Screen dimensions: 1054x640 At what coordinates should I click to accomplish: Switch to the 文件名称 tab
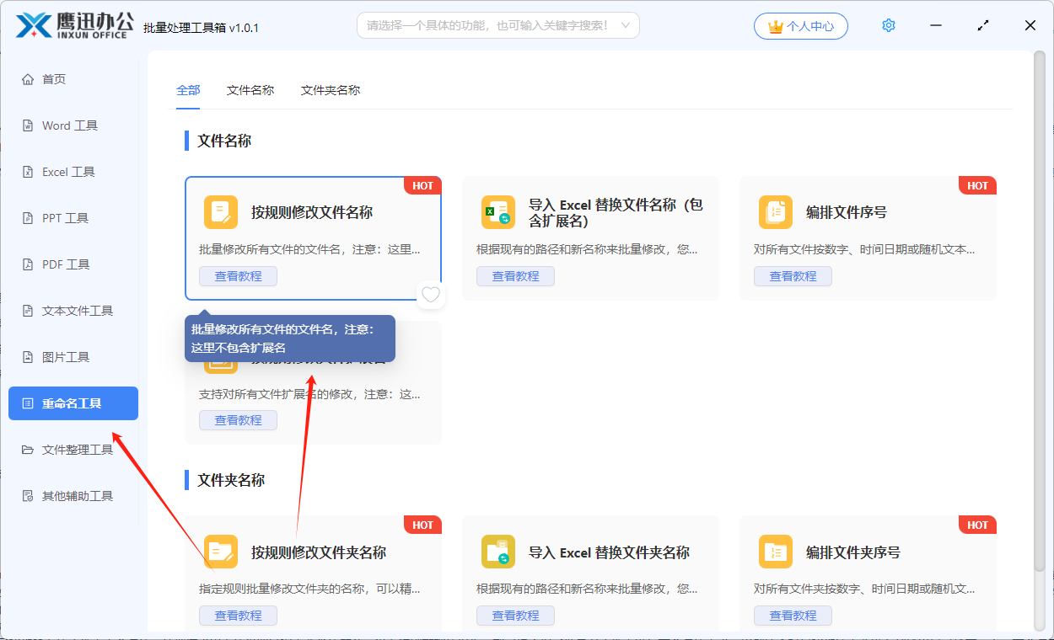[250, 90]
